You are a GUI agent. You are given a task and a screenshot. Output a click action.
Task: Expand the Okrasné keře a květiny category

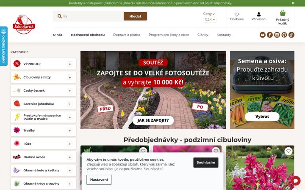click(69, 171)
